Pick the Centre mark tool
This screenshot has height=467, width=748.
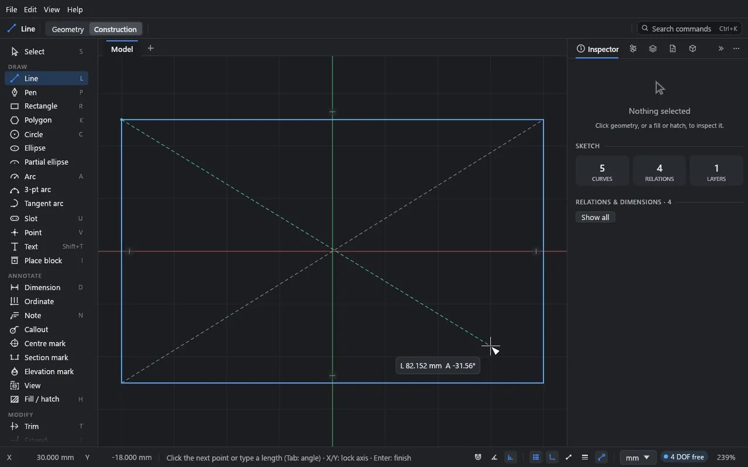47,343
